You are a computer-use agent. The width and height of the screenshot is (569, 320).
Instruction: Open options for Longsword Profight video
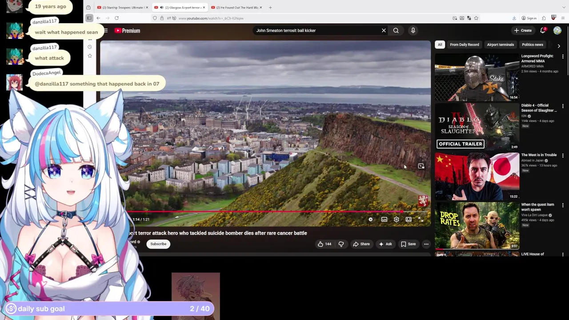click(x=563, y=57)
